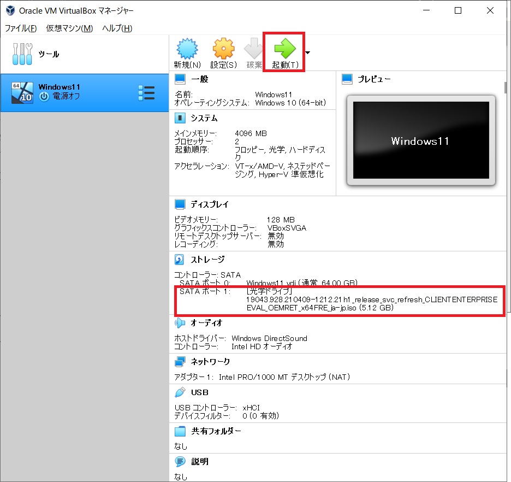Expand the dropdown arrow beside 起動(T)
The height and width of the screenshot is (482, 511).
point(308,53)
